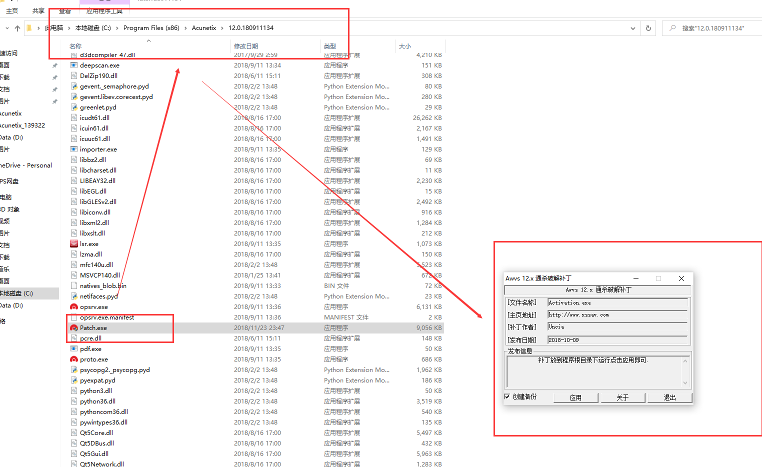
Task: Click the greenlet.pyd Python icon
Action: click(74, 107)
